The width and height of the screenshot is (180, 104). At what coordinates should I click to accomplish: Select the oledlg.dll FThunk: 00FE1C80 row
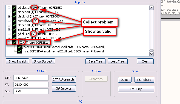39,16
